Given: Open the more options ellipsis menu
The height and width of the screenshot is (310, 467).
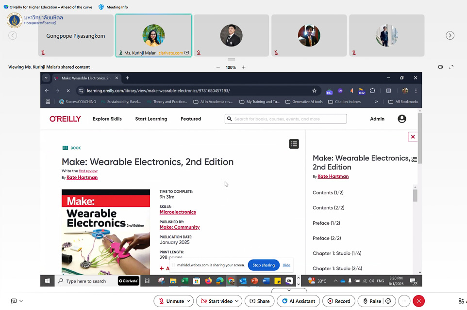Looking at the screenshot, I should [x=404, y=301].
